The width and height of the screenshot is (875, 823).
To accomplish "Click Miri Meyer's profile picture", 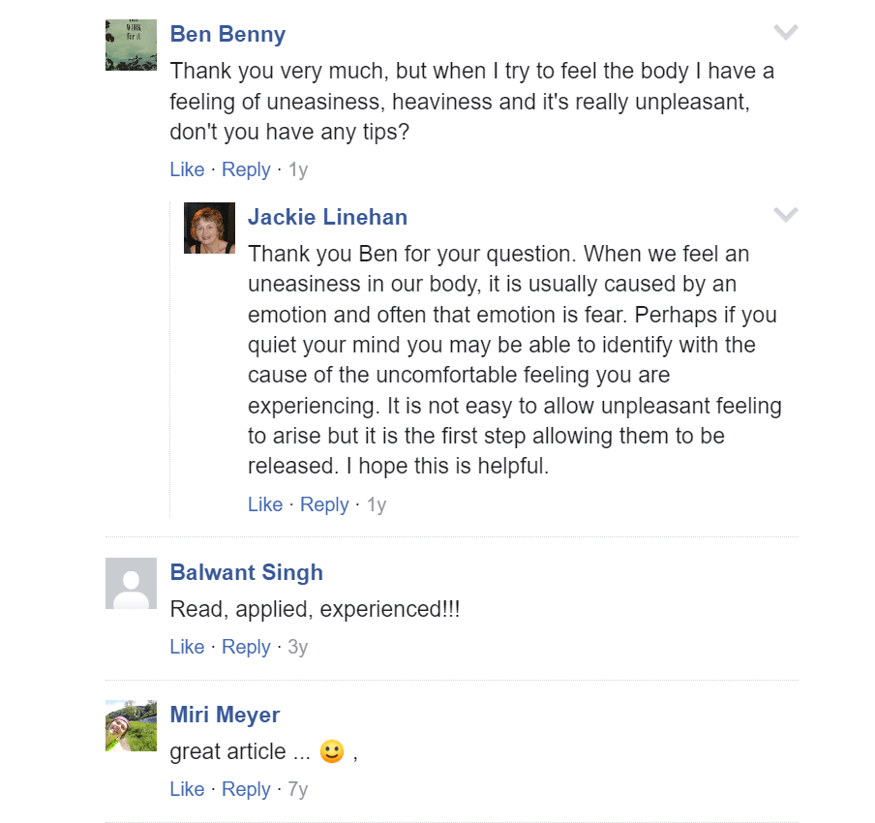I will pos(131,725).
